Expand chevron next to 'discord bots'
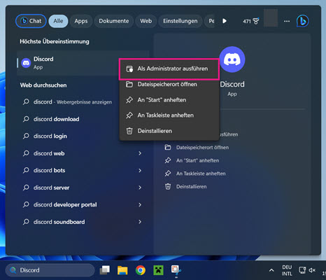This screenshot has width=326, height=280. point(140,170)
